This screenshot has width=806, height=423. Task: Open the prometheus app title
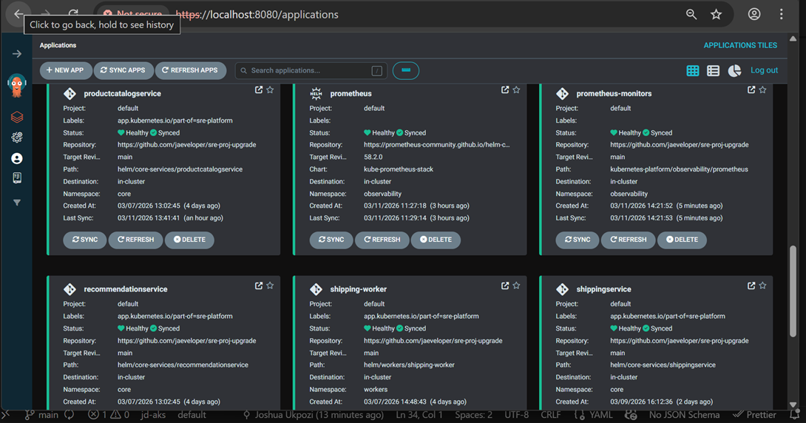(x=350, y=93)
